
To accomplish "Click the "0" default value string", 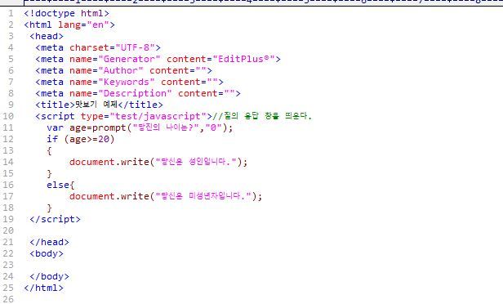I will [214, 127].
